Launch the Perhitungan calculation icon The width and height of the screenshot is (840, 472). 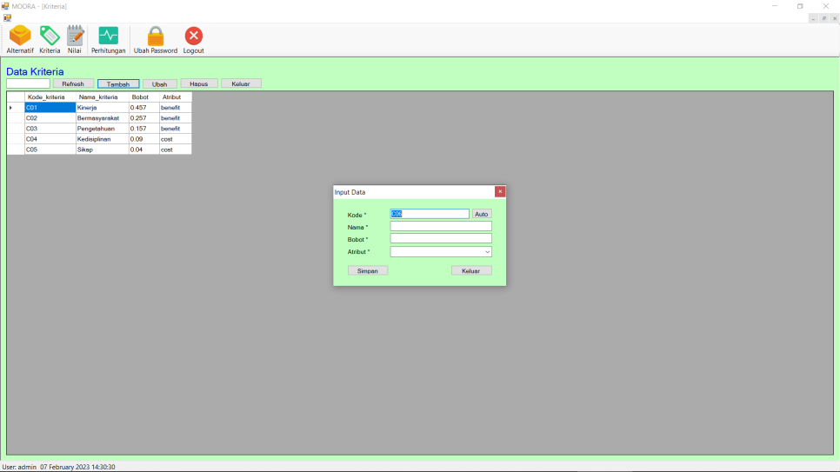[x=109, y=37]
